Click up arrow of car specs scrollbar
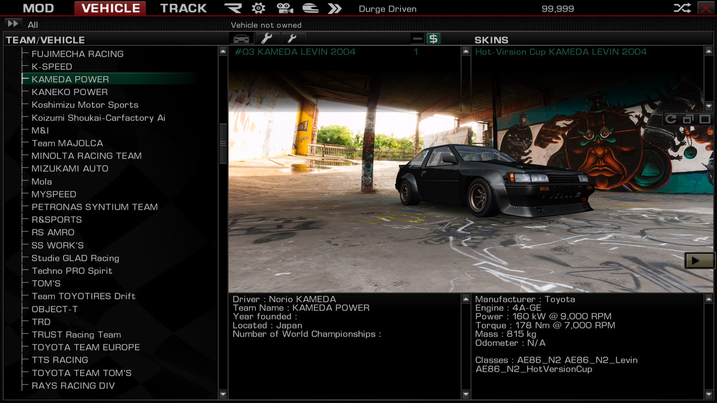The width and height of the screenshot is (717, 403). click(709, 299)
